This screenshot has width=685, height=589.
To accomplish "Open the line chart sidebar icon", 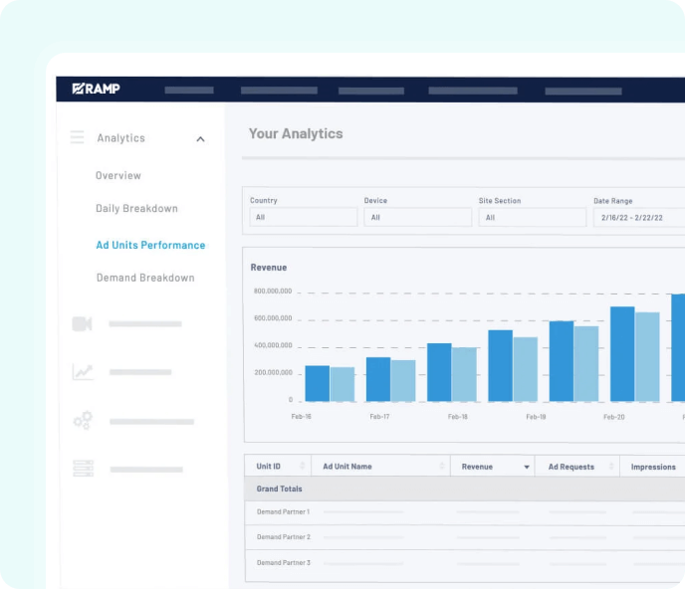I will click(x=82, y=372).
